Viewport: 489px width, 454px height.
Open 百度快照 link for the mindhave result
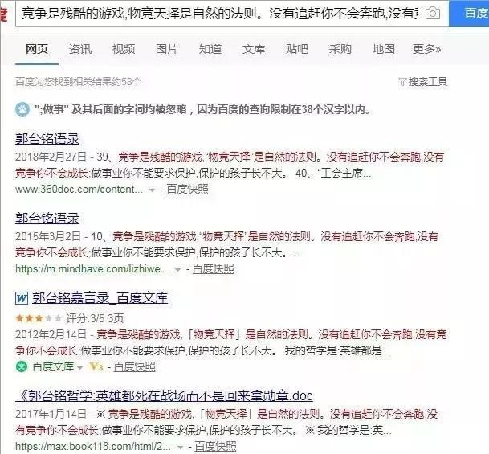tap(214, 269)
